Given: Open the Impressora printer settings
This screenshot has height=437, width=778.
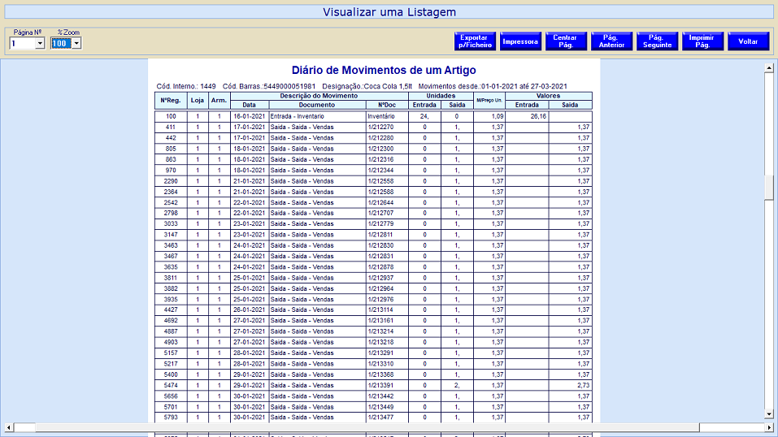Looking at the screenshot, I should click(x=520, y=41).
